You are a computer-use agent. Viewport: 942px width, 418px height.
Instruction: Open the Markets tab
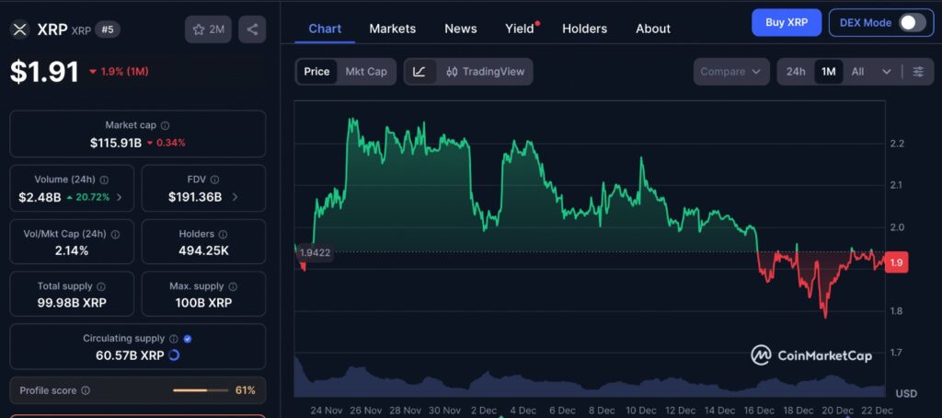[x=392, y=29]
